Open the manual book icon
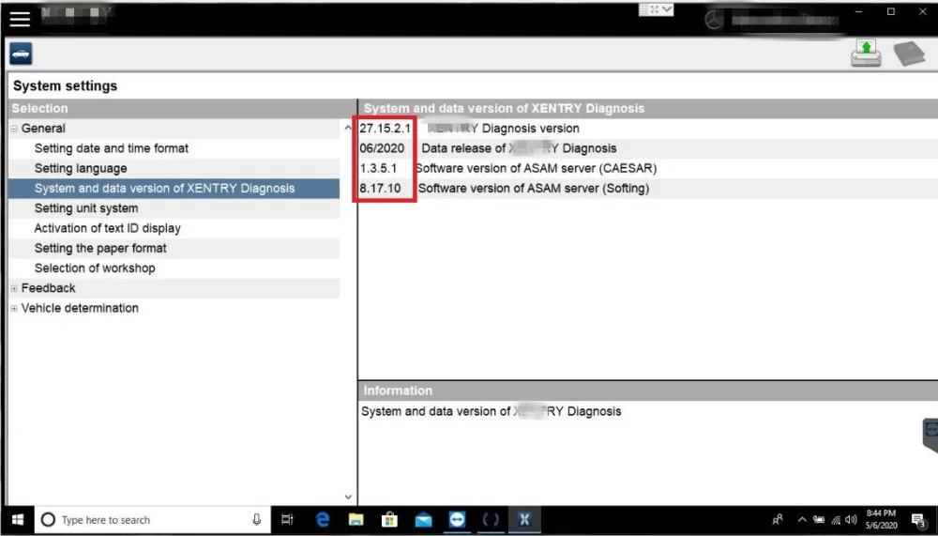The height and width of the screenshot is (536, 938). [909, 54]
